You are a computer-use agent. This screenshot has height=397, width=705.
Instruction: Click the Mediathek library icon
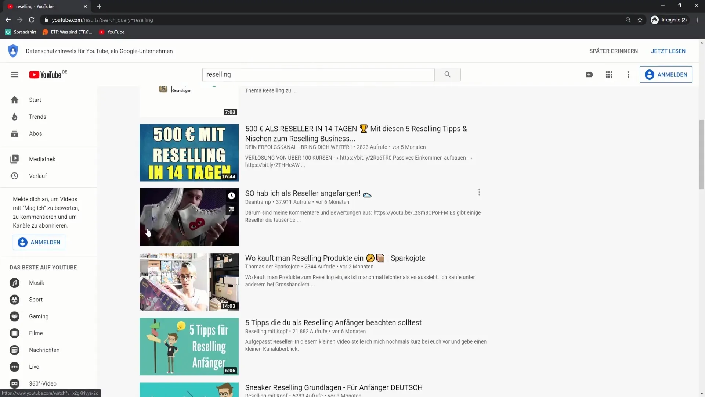(x=14, y=159)
